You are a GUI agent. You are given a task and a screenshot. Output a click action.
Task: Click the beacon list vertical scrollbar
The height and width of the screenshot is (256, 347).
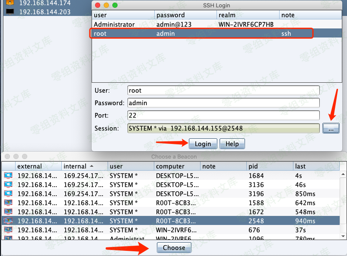pos(344,203)
